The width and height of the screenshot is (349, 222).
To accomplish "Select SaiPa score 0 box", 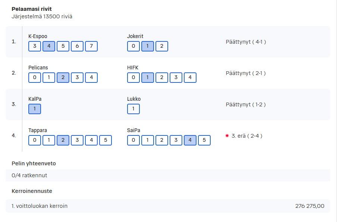I will click(133, 140).
